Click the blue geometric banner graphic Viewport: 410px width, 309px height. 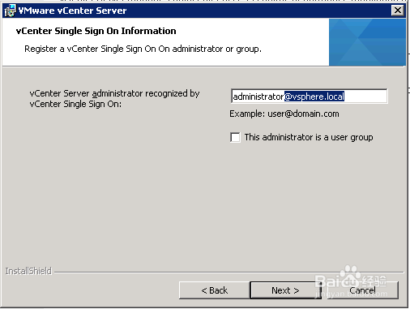[x=367, y=42]
